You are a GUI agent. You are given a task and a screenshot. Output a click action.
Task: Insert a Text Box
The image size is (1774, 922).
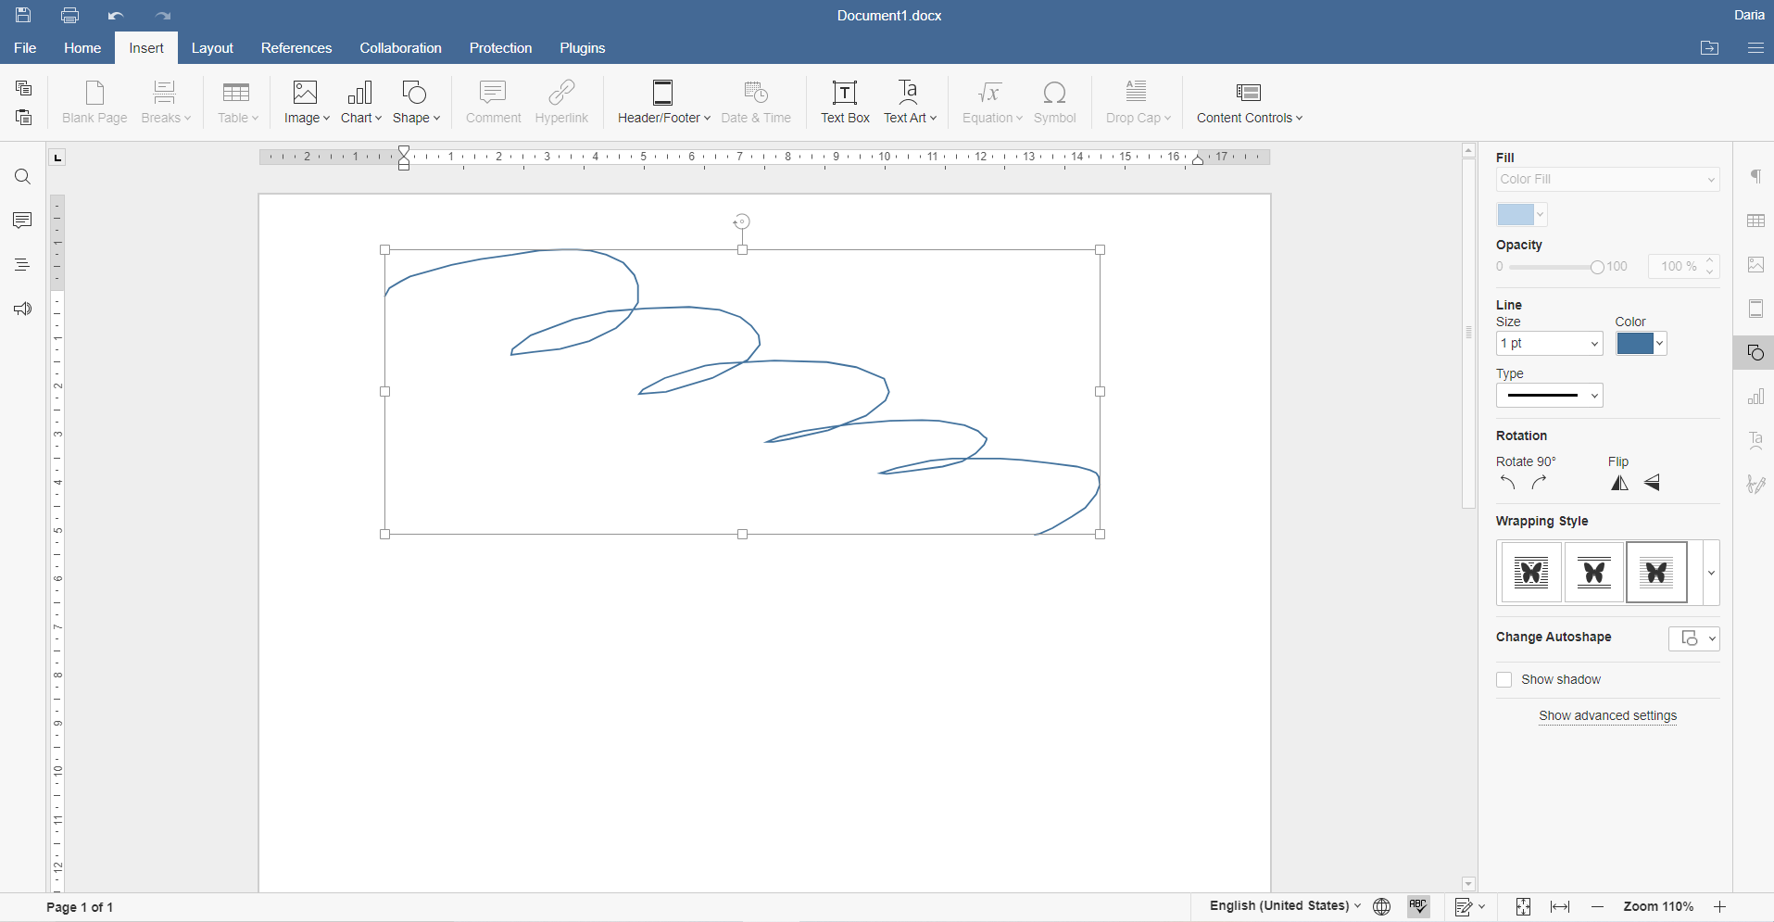(x=844, y=102)
